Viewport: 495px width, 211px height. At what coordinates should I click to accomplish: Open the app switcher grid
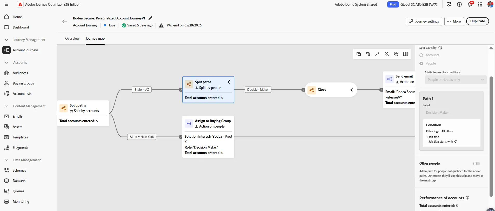pyautogui.click(x=480, y=4)
